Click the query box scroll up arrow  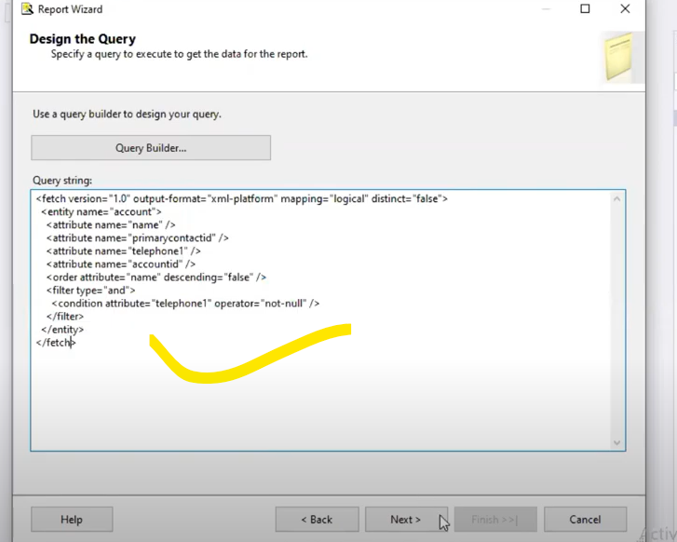click(x=617, y=198)
